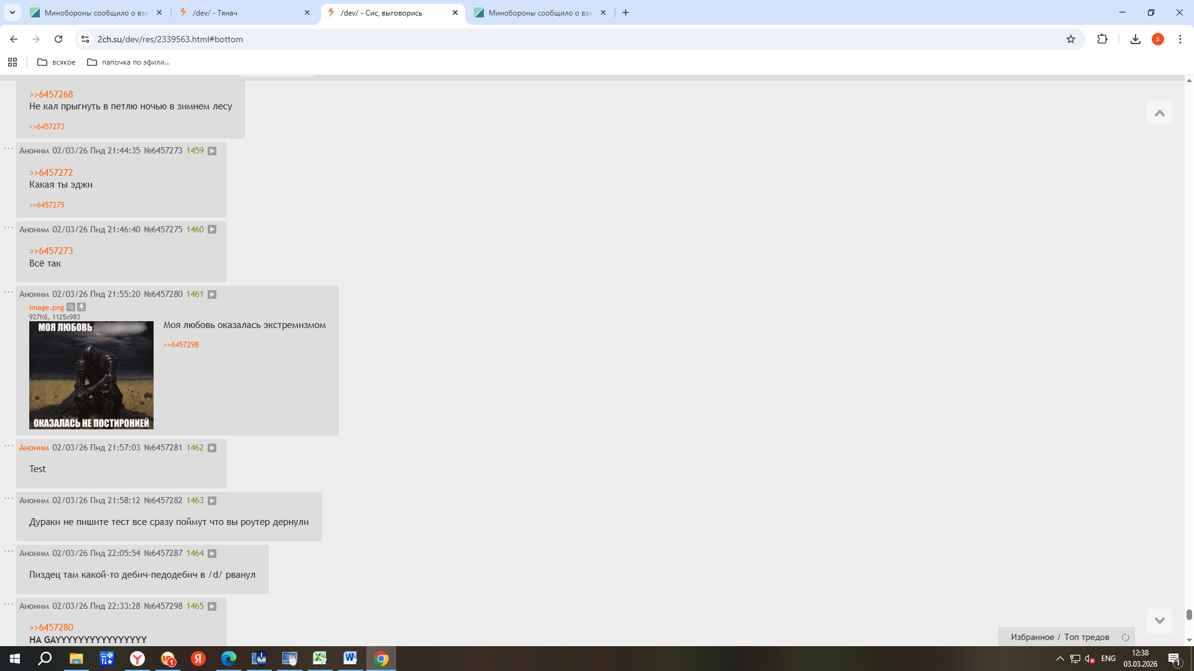Bookmark this page with the star icon
1194x671 pixels.
click(x=1070, y=39)
